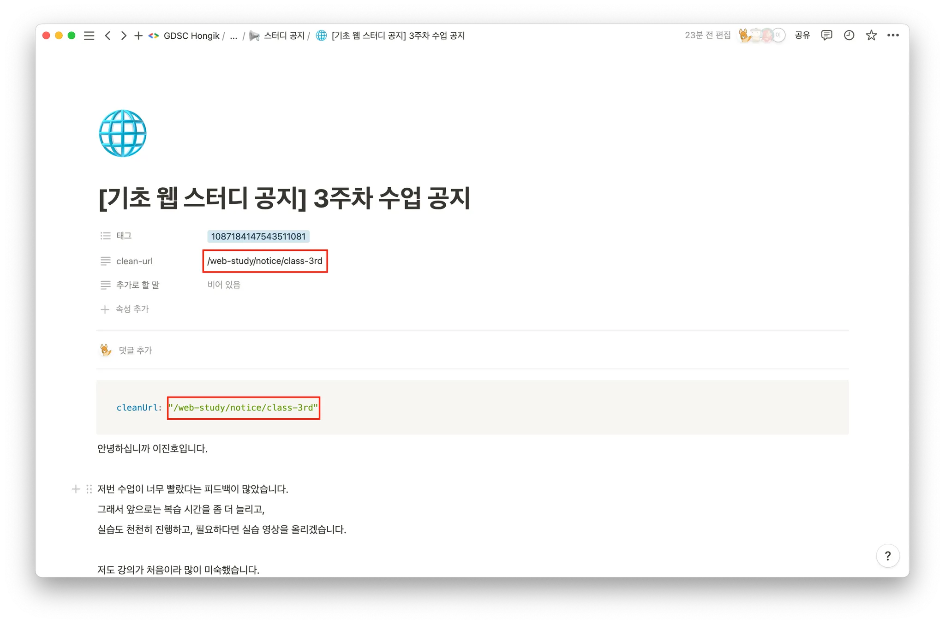
Task: Open the comments panel icon
Action: [826, 35]
